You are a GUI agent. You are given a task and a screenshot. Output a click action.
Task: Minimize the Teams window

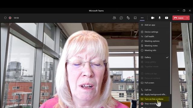pos(178,11)
